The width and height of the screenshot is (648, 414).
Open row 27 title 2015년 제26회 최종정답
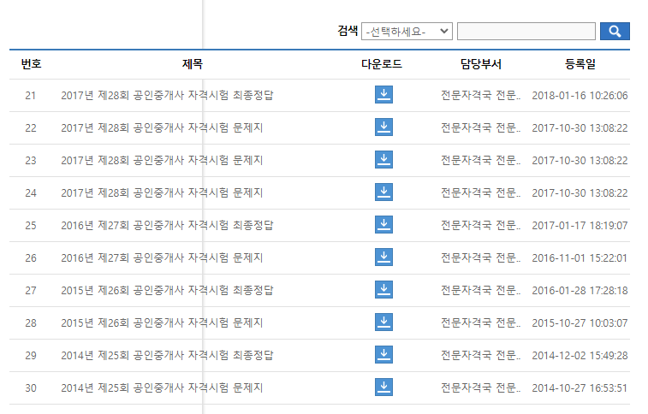pos(167,291)
